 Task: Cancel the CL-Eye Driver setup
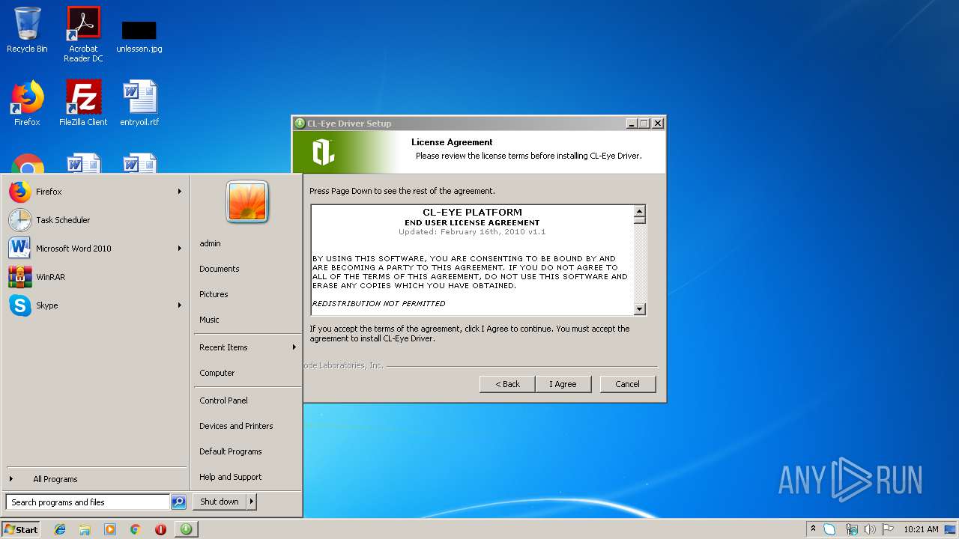click(628, 384)
